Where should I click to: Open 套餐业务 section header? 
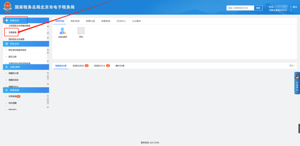26,21
